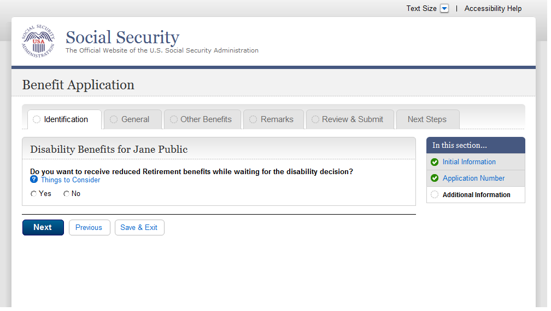
Task: Click the Social Security Administration seal logo
Action: (x=38, y=42)
